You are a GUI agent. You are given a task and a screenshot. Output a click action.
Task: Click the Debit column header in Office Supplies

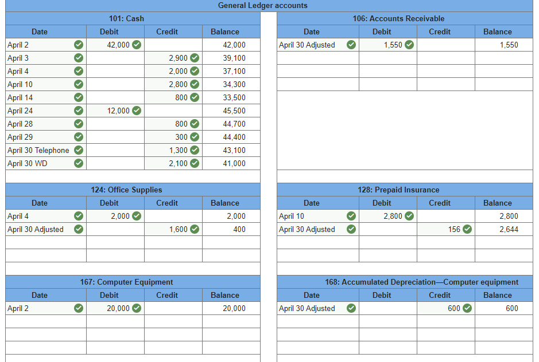[108, 203]
